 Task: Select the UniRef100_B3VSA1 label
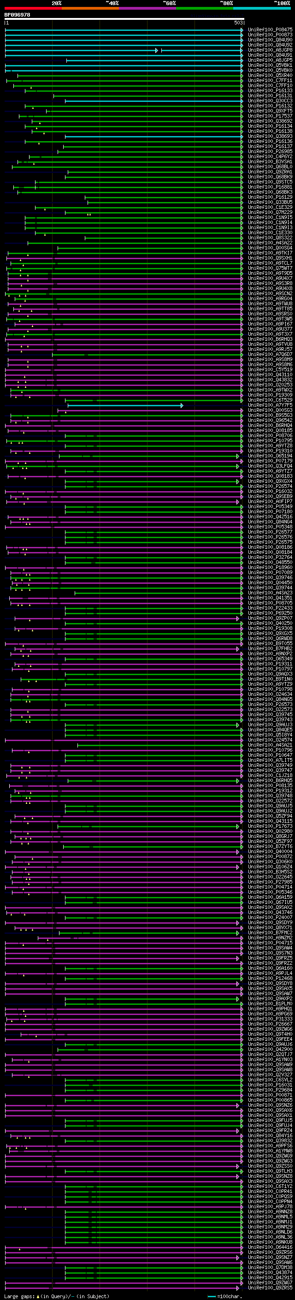[270, 161]
